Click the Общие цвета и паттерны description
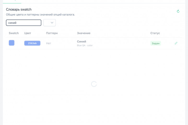Viewport: 188px width, 125px height. [40, 15]
